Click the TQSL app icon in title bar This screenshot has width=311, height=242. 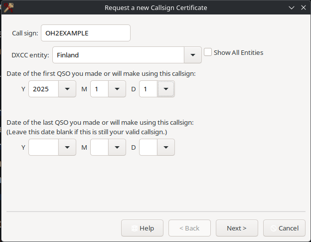tap(8, 7)
